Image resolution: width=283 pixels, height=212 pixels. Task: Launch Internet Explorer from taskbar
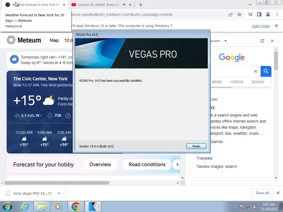[25, 206]
